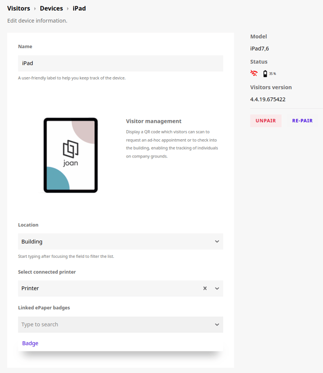Click the chevron in the ePaper badges field

pyautogui.click(x=217, y=324)
